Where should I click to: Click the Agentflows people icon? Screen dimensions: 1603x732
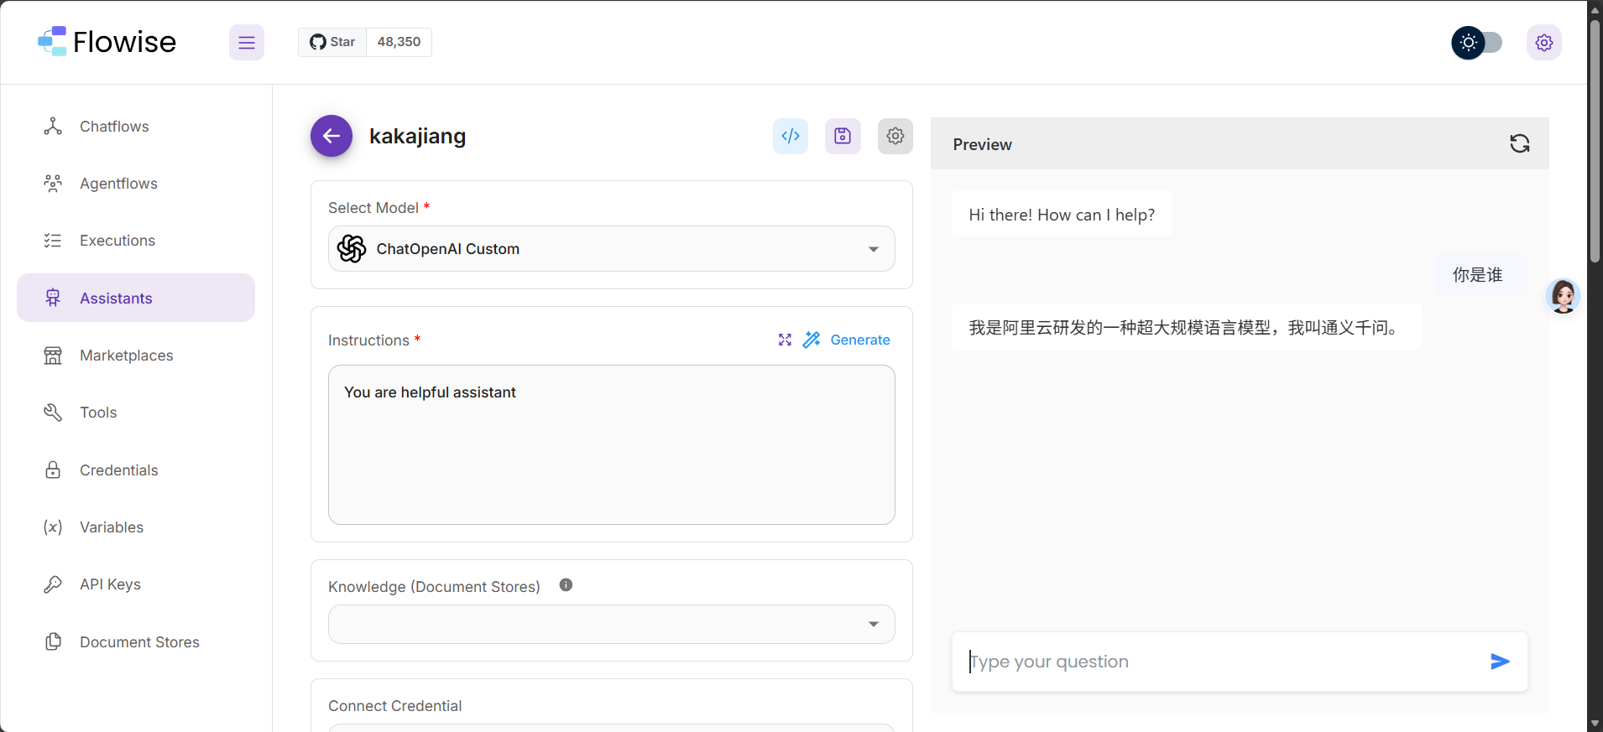point(53,184)
